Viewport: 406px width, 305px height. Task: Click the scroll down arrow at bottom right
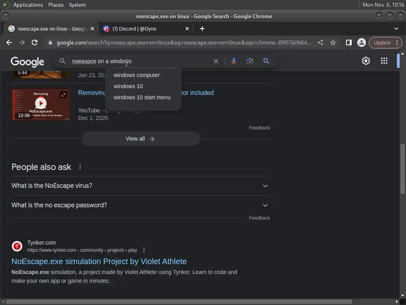pyautogui.click(x=402, y=295)
